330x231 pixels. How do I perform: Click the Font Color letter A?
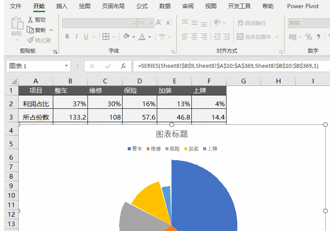point(142,37)
